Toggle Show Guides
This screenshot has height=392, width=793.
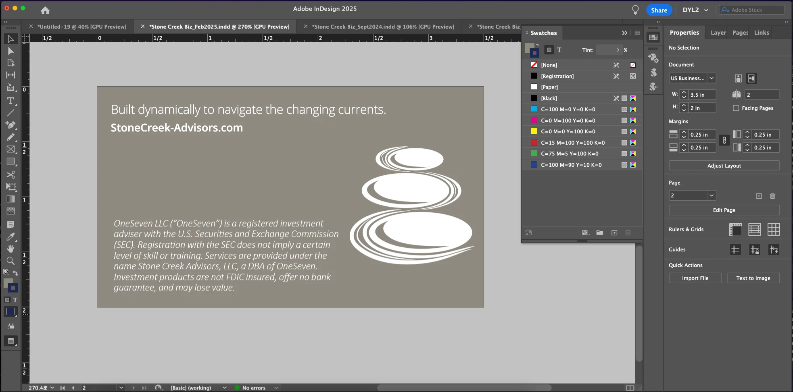pyautogui.click(x=735, y=250)
